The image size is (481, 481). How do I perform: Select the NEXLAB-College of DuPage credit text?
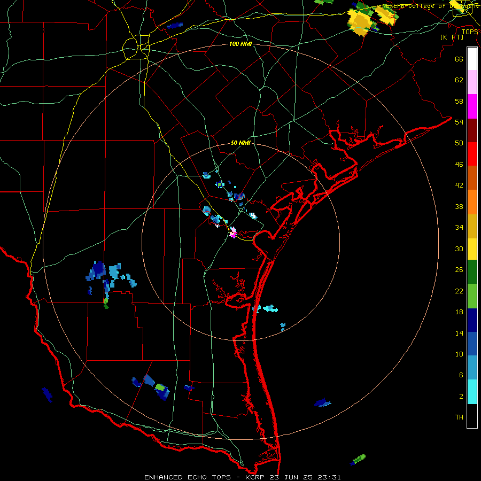point(430,6)
